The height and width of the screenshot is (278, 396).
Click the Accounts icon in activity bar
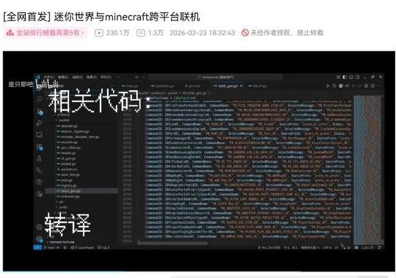tap(39, 227)
